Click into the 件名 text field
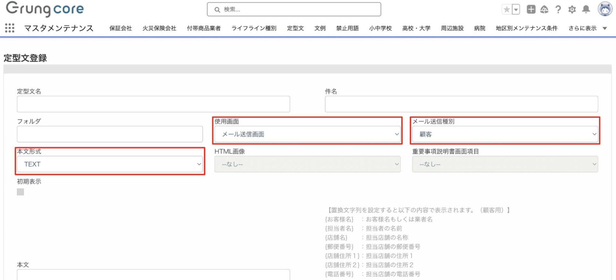Viewport: 616px width, 280px height. coord(461,104)
